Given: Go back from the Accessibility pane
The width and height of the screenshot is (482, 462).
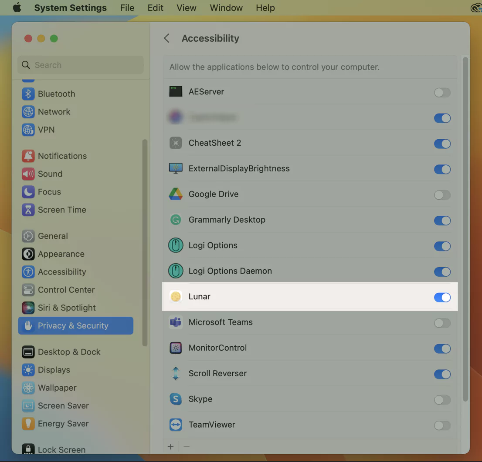Looking at the screenshot, I should (166, 38).
